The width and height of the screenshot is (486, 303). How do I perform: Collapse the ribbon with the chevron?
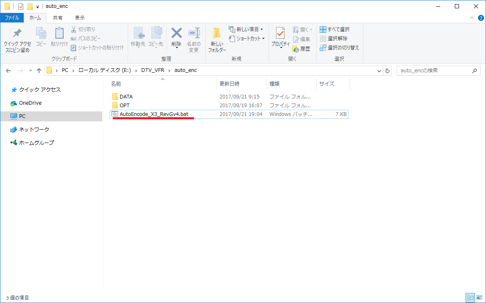(x=472, y=18)
